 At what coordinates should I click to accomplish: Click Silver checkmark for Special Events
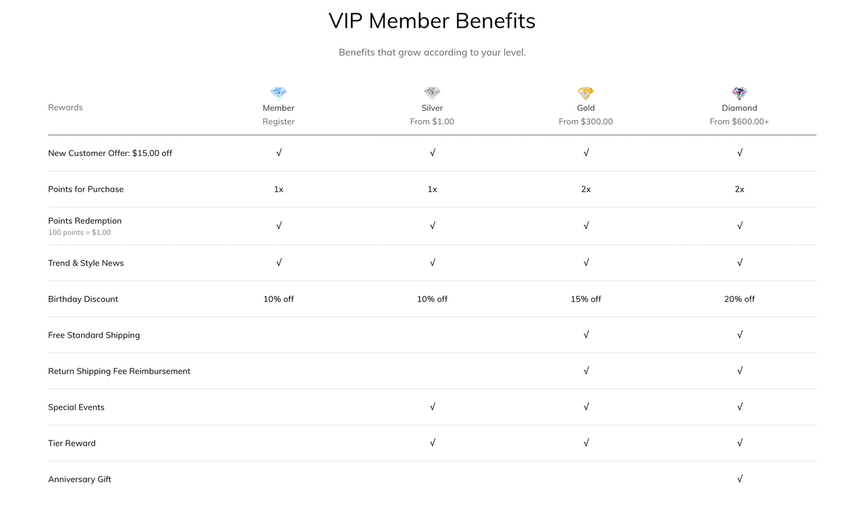point(433,407)
